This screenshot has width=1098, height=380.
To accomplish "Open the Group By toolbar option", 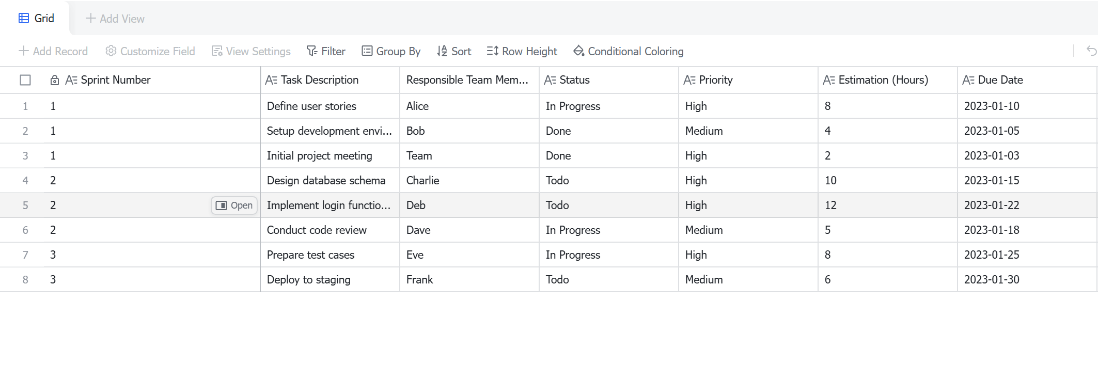I will (x=391, y=51).
